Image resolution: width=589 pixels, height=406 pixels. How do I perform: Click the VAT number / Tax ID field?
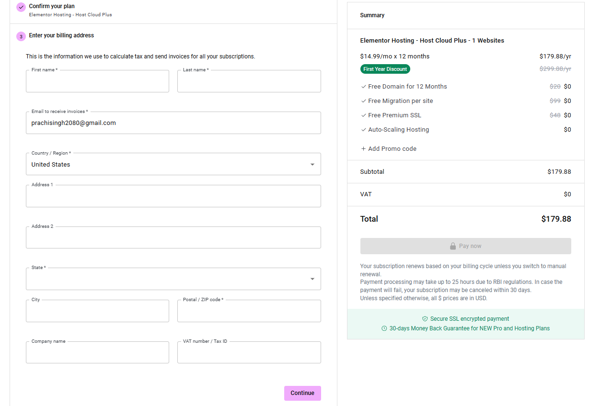[x=249, y=352]
